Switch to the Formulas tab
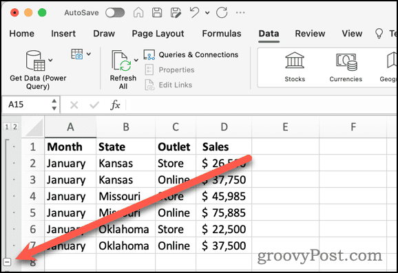Viewport: 398px width, 273px height. point(222,34)
